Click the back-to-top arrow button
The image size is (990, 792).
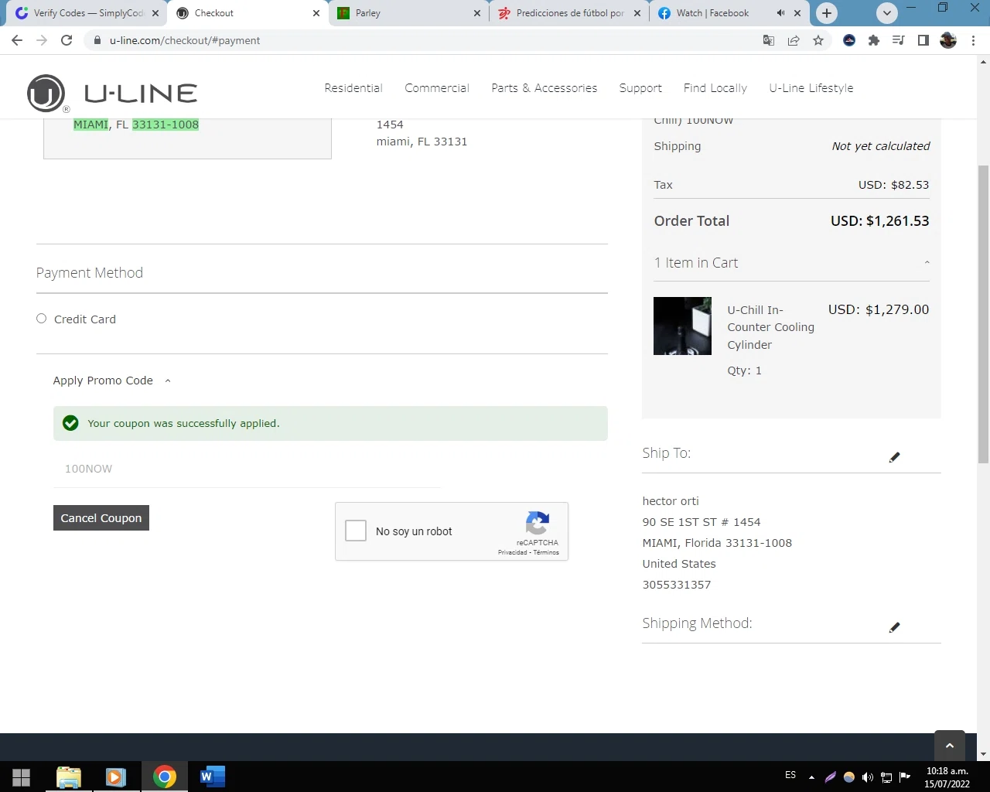coord(950,746)
